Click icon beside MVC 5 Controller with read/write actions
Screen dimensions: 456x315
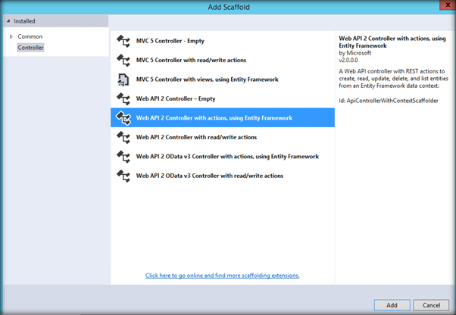tap(123, 60)
